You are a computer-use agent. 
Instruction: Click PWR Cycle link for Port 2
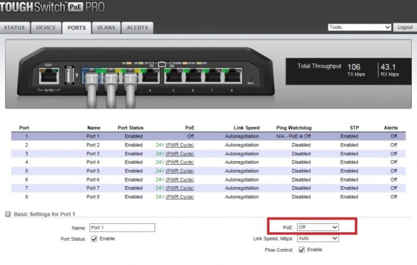[x=180, y=145]
